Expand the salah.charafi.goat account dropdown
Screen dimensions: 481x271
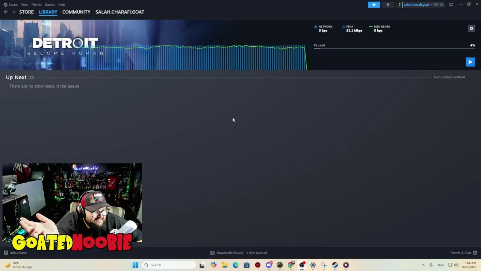[x=418, y=5]
